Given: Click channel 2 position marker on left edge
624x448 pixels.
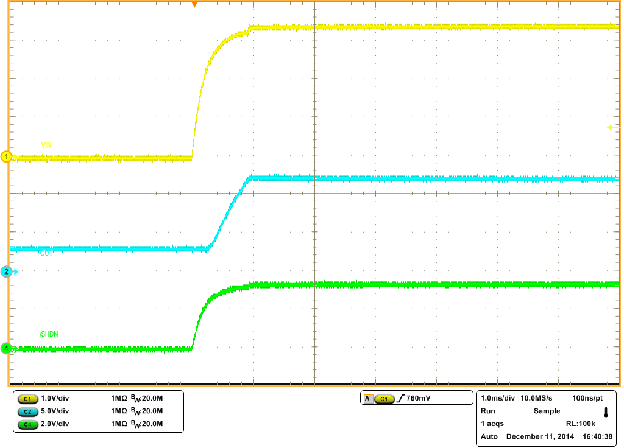Looking at the screenshot, I should point(6,272).
